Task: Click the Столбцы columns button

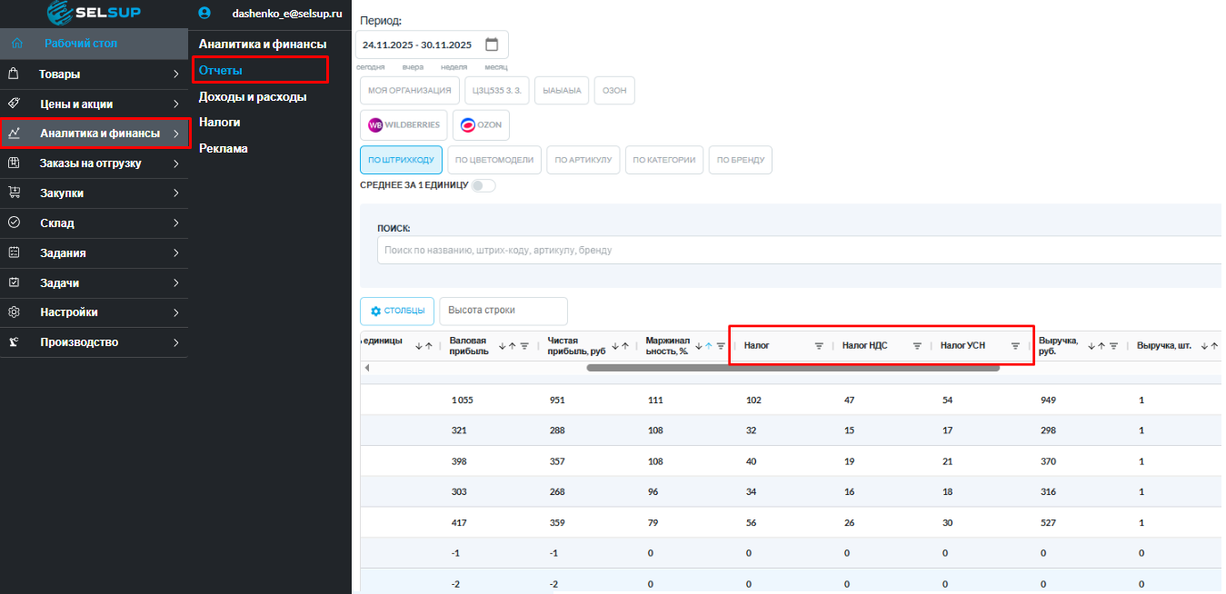Action: (397, 311)
